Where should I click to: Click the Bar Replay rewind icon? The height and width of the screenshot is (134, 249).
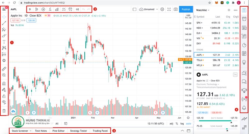tap(77, 9)
